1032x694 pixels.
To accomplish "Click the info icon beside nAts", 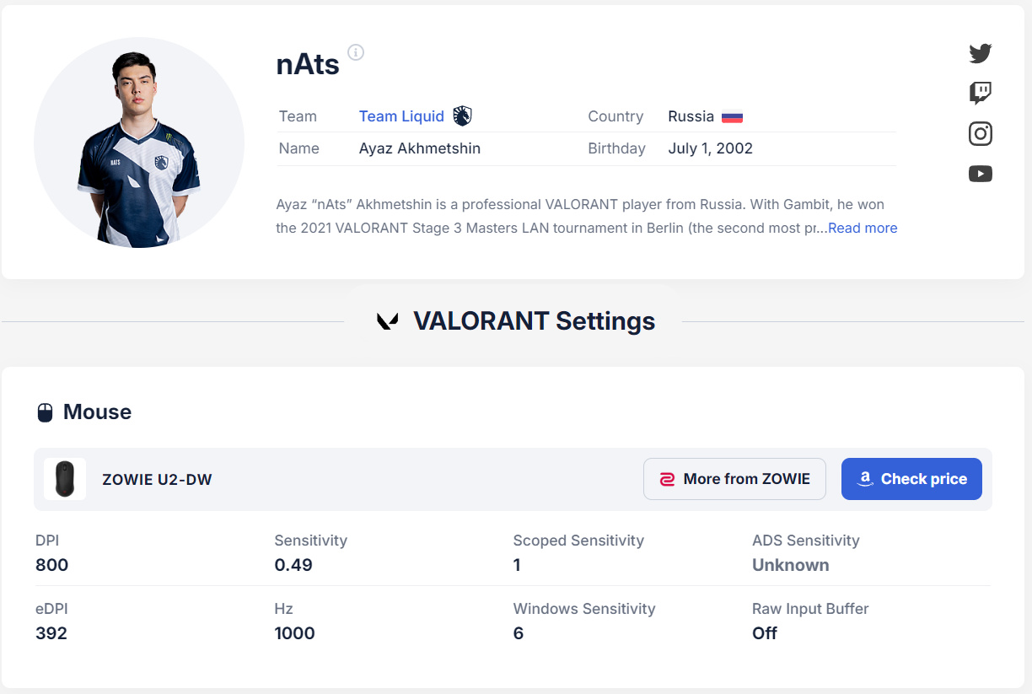I will click(356, 52).
